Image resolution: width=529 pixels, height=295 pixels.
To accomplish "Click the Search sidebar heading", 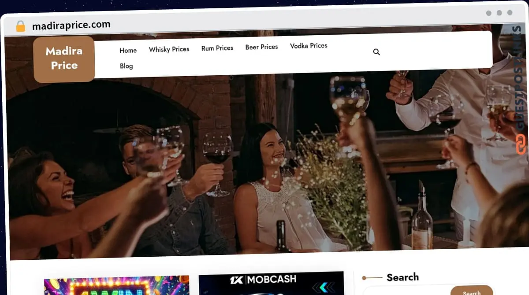I will point(402,277).
